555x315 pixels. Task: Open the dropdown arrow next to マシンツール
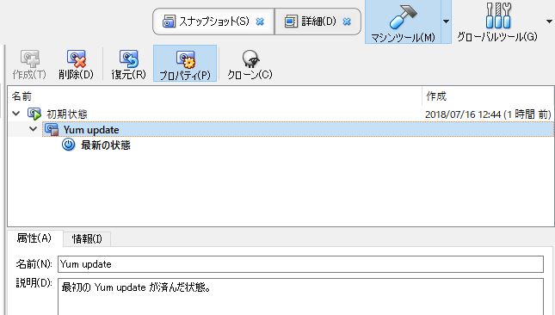(446, 22)
